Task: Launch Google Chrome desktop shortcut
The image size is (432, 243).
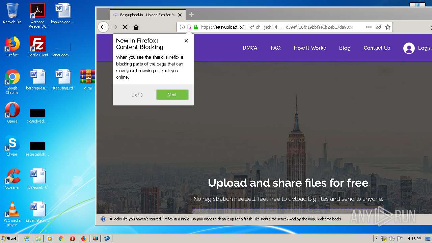Action: [x=12, y=82]
